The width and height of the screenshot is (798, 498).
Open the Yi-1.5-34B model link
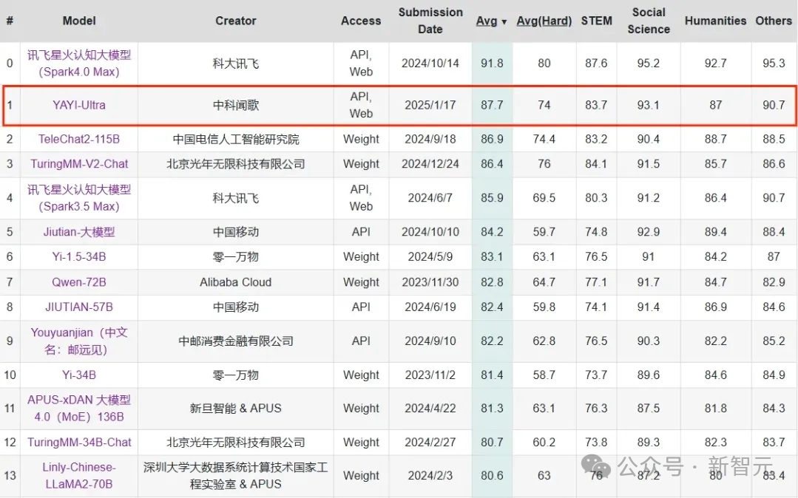tap(79, 257)
